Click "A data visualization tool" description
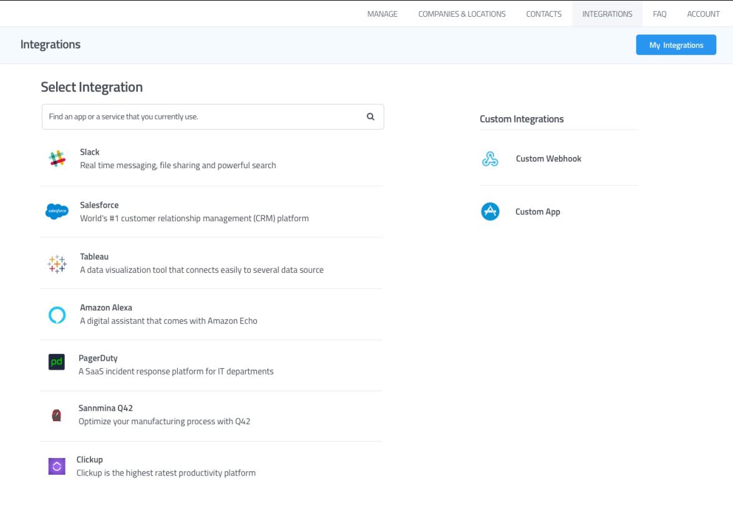This screenshot has height=509, width=733. coord(202,270)
